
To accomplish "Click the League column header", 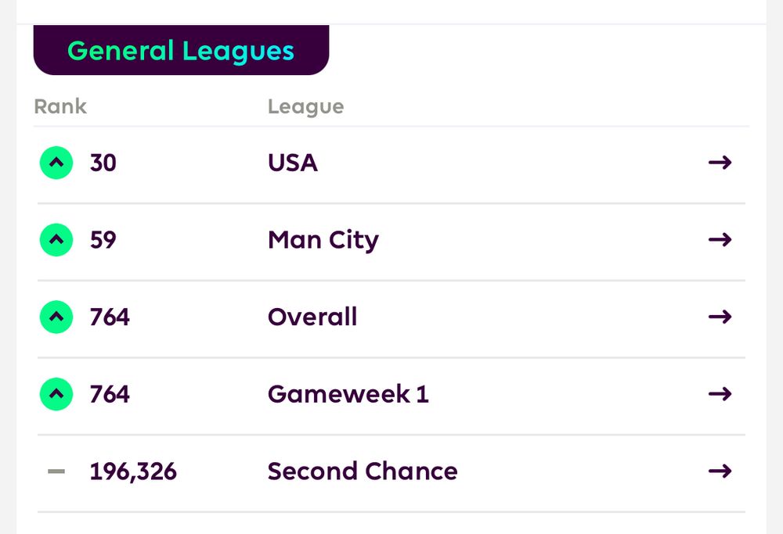I will pyautogui.click(x=305, y=106).
